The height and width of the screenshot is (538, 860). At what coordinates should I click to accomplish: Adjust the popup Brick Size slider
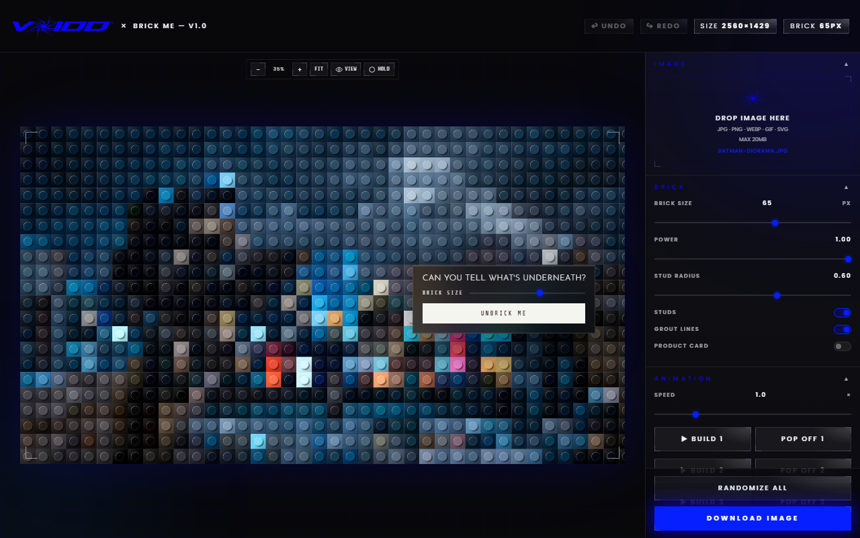[x=527, y=293]
